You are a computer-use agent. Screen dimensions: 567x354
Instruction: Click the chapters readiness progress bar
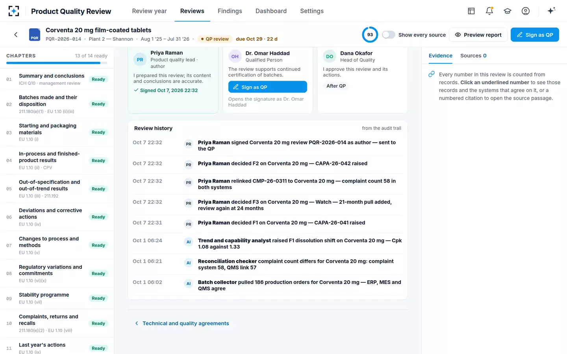pyautogui.click(x=57, y=63)
